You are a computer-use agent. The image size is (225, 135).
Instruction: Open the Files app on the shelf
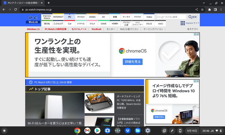(x=138, y=130)
